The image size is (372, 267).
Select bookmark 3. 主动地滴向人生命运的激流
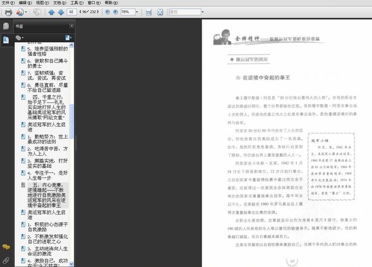[x=48, y=251]
